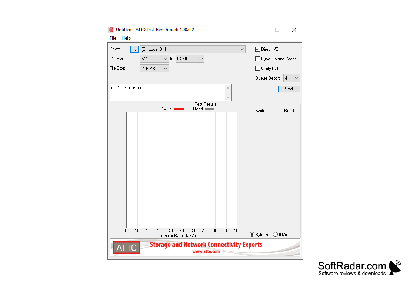Select the IO/s radio button
The image size is (410, 285).
click(275, 235)
